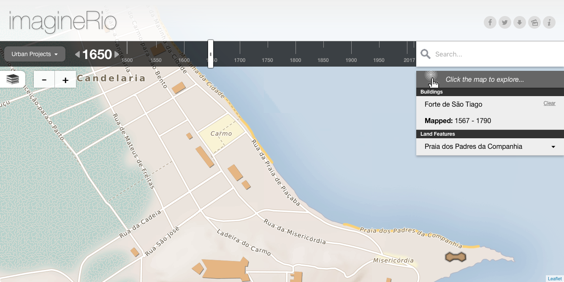Jump to 1900 on the timeline
Image resolution: width=564 pixels, height=282 pixels.
(351, 60)
